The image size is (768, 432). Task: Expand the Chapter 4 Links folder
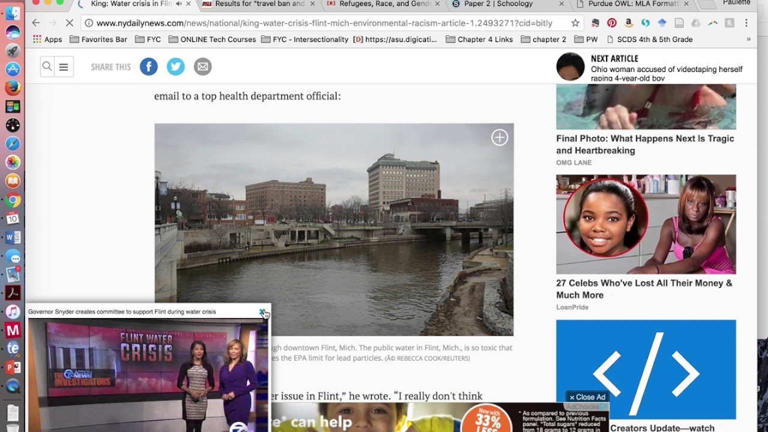pyautogui.click(x=479, y=40)
